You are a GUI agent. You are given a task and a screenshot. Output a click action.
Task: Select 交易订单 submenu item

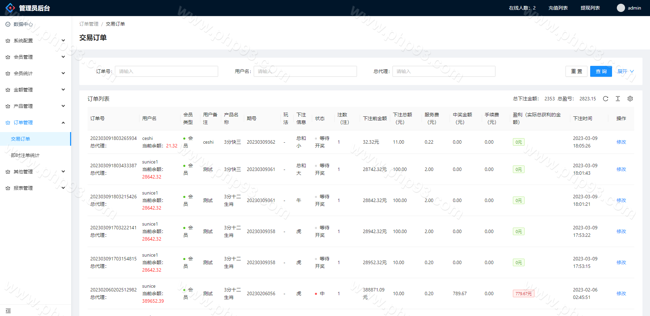(21, 139)
